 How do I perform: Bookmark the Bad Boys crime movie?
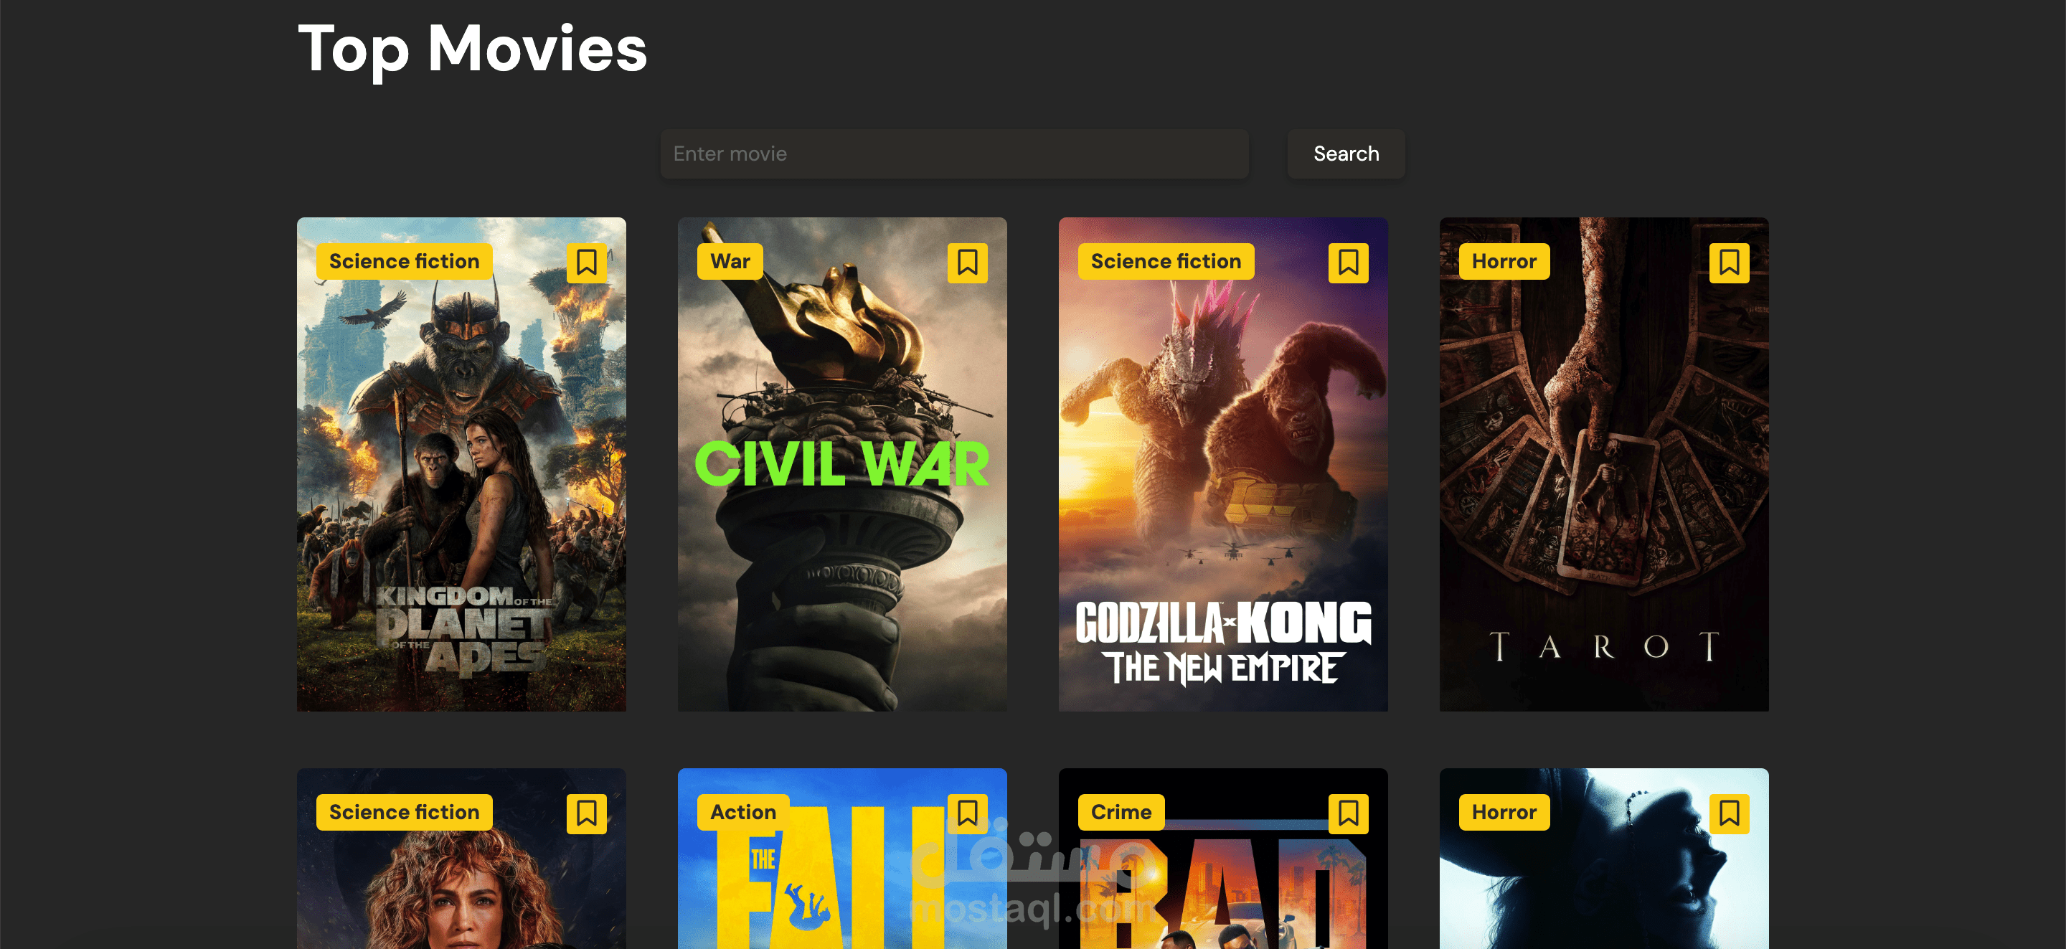[1348, 813]
